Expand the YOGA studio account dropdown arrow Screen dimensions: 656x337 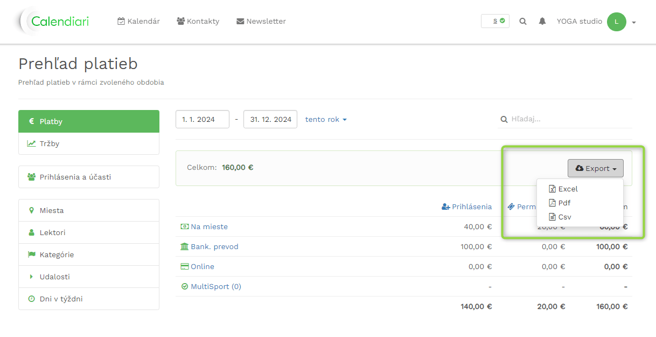point(634,23)
